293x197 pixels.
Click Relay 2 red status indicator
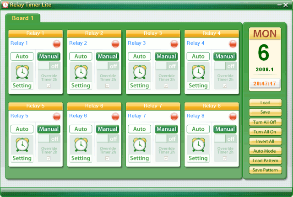[x=115, y=44]
